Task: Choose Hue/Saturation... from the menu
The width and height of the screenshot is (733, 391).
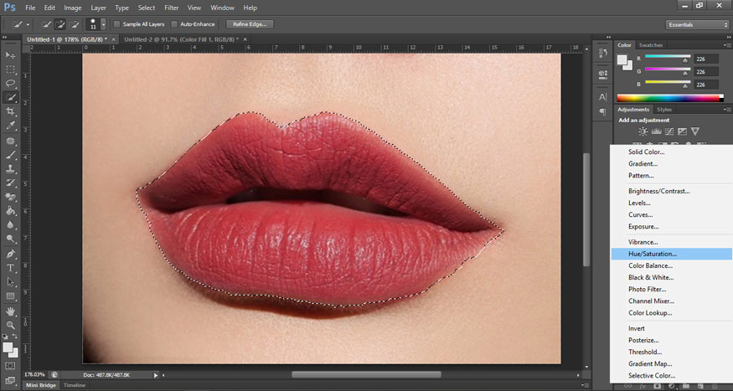Action: [653, 254]
